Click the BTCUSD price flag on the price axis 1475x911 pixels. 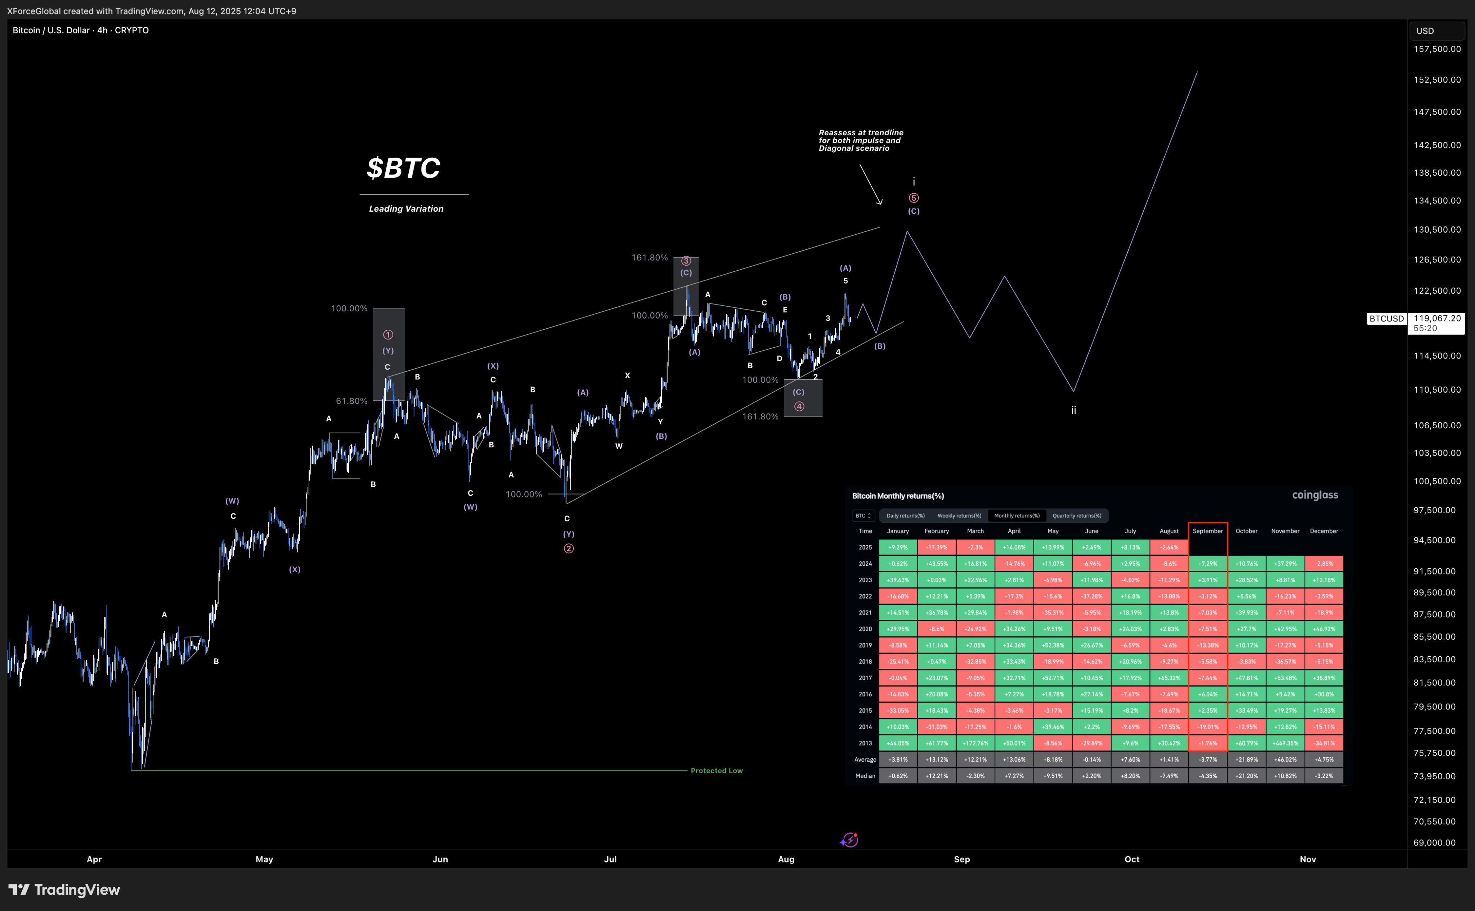(x=1386, y=319)
